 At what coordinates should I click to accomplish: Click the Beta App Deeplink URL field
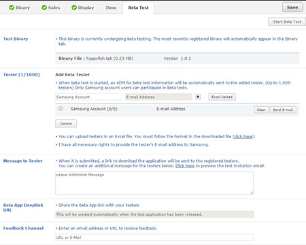point(154,214)
